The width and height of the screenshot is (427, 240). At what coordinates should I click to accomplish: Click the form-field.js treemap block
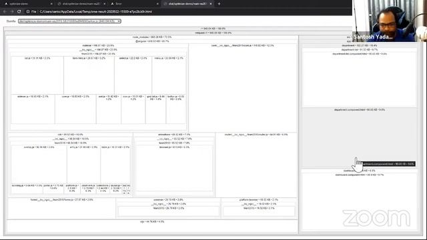(89, 75)
